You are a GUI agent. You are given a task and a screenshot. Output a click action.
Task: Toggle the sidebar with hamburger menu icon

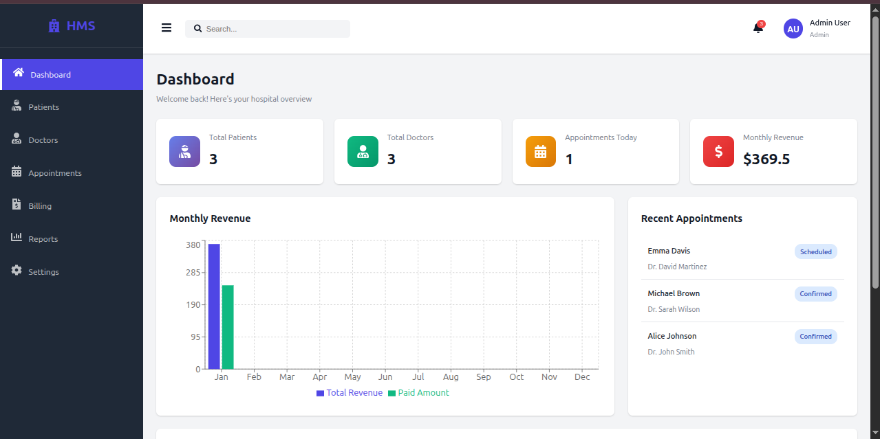click(x=167, y=28)
